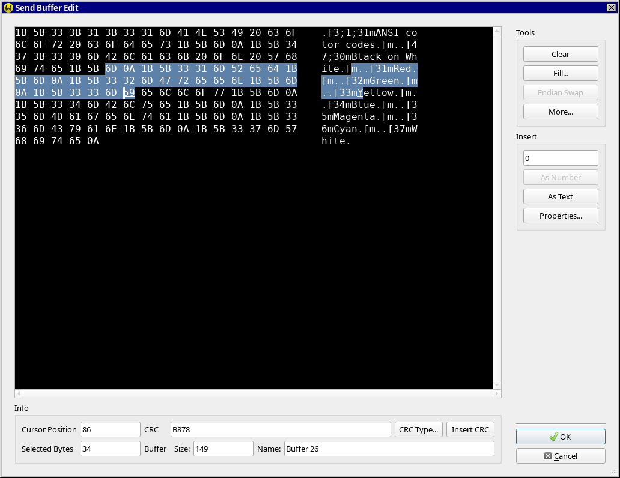Click the Insert CRC button
This screenshot has height=478, width=620.
[470, 429]
